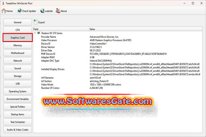Go to the Sound section

pos(17,68)
